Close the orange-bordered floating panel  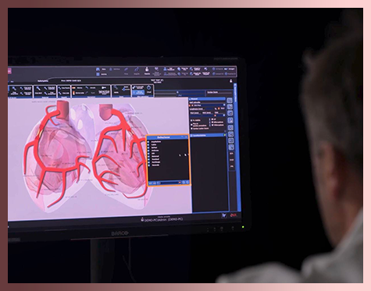tap(186, 137)
